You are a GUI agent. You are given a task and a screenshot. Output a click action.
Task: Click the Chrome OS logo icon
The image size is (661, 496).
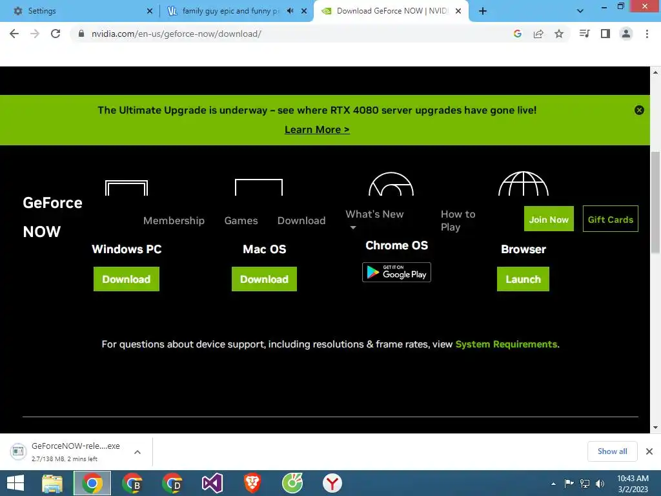tap(391, 184)
